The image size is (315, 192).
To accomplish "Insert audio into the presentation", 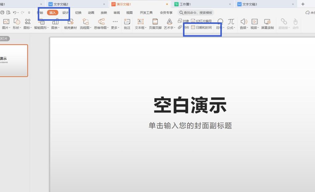I will click(243, 24).
